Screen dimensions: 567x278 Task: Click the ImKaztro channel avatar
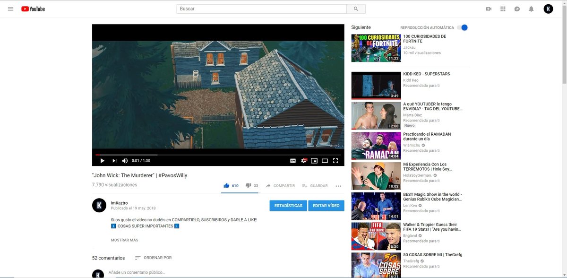tap(99, 205)
